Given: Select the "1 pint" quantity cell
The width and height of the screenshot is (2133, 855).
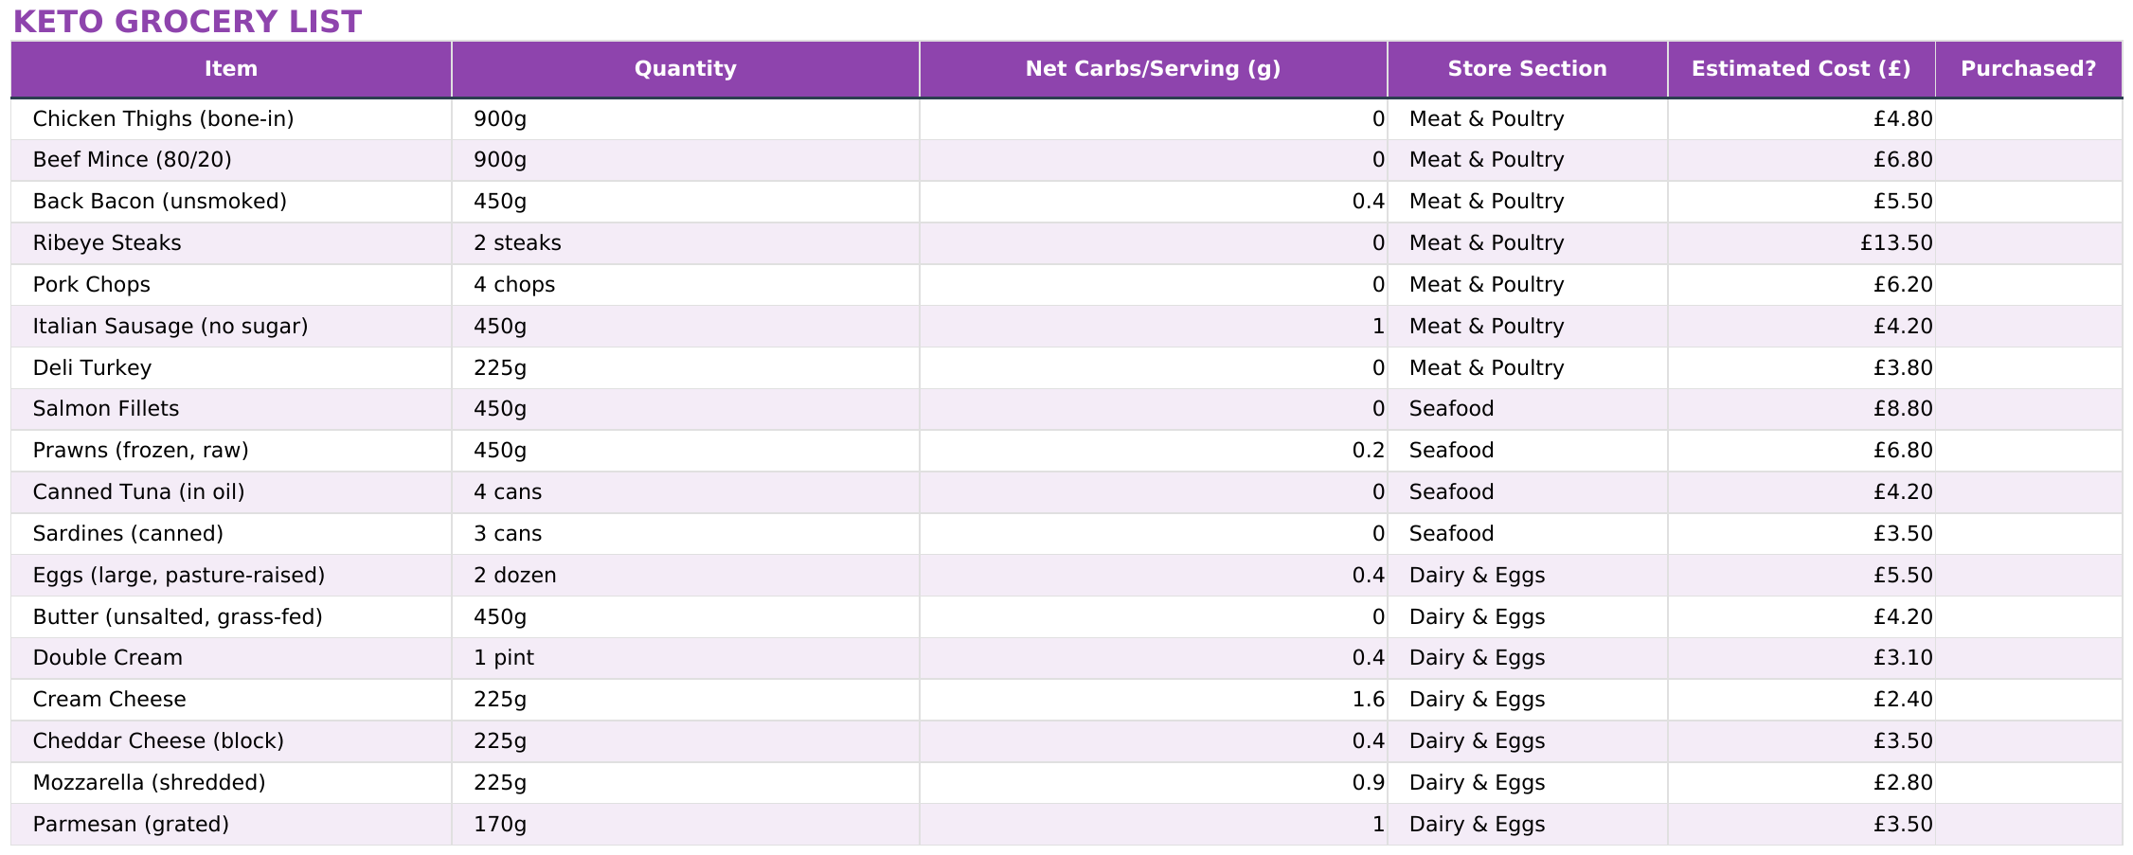Looking at the screenshot, I should 686,658.
